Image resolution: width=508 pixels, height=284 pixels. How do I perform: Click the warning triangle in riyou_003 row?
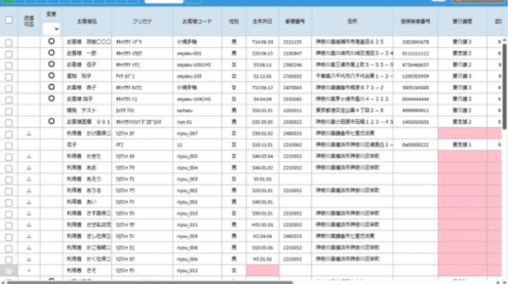click(29, 179)
